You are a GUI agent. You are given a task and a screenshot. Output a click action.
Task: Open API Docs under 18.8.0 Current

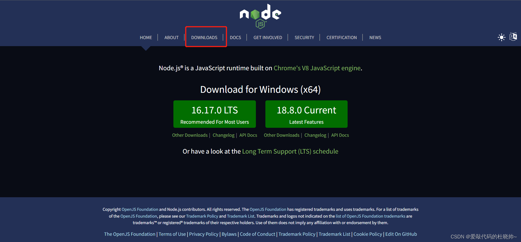coord(340,135)
